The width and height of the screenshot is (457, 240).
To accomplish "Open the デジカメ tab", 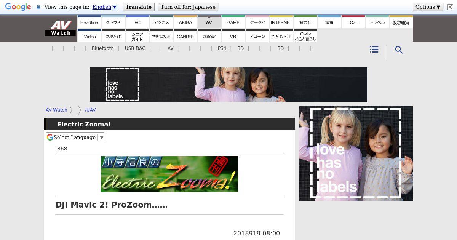I will (161, 22).
